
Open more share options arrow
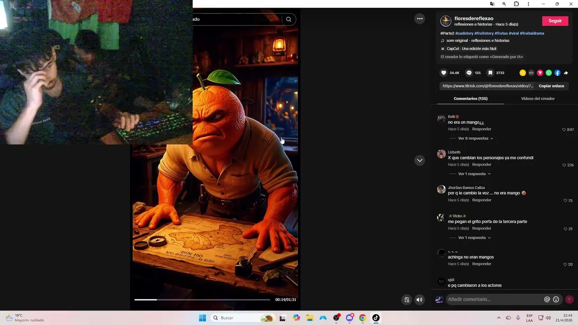tap(566, 73)
